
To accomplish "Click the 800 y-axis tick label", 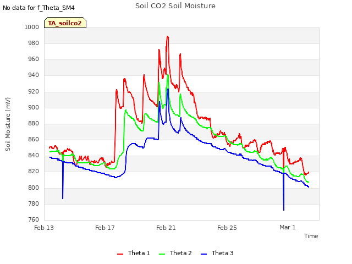I will [x=34, y=188].
